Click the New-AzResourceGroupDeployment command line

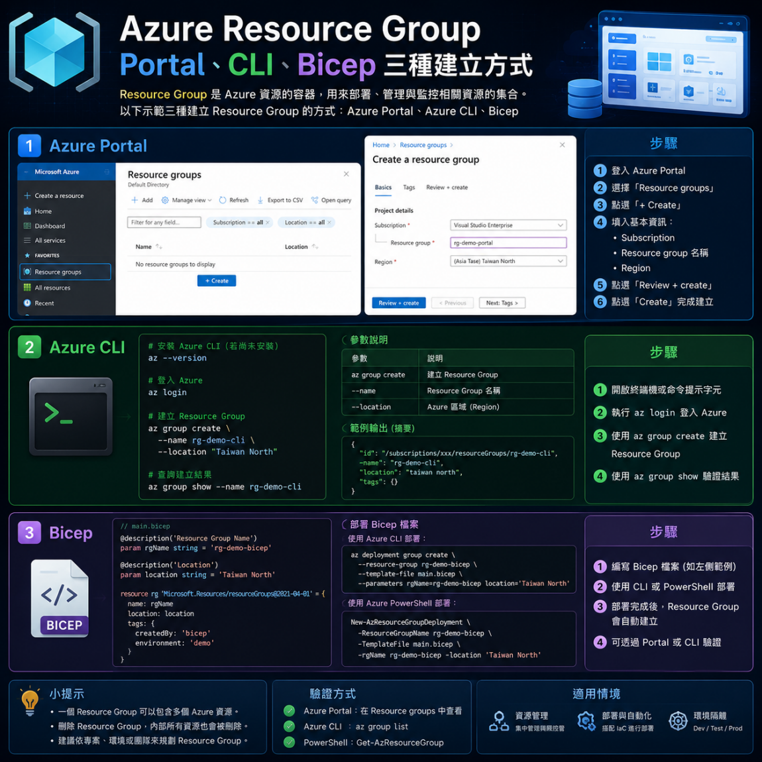(x=410, y=623)
